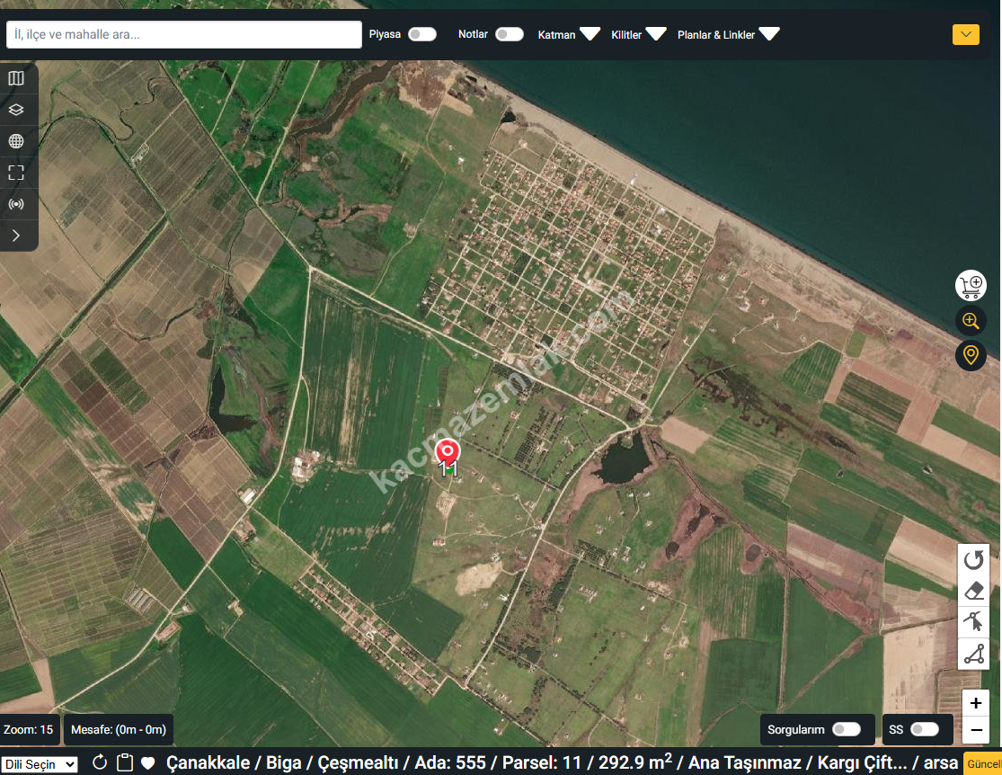This screenshot has height=775, width=1002.
Task: Toggle the Piyasa switch
Action: point(421,34)
